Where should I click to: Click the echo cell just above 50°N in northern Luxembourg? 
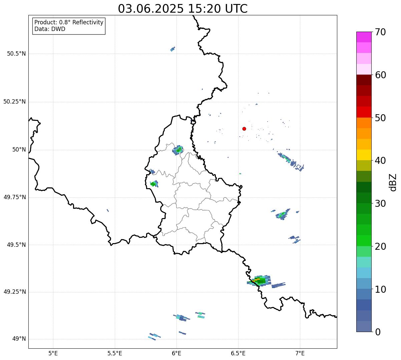(x=178, y=150)
